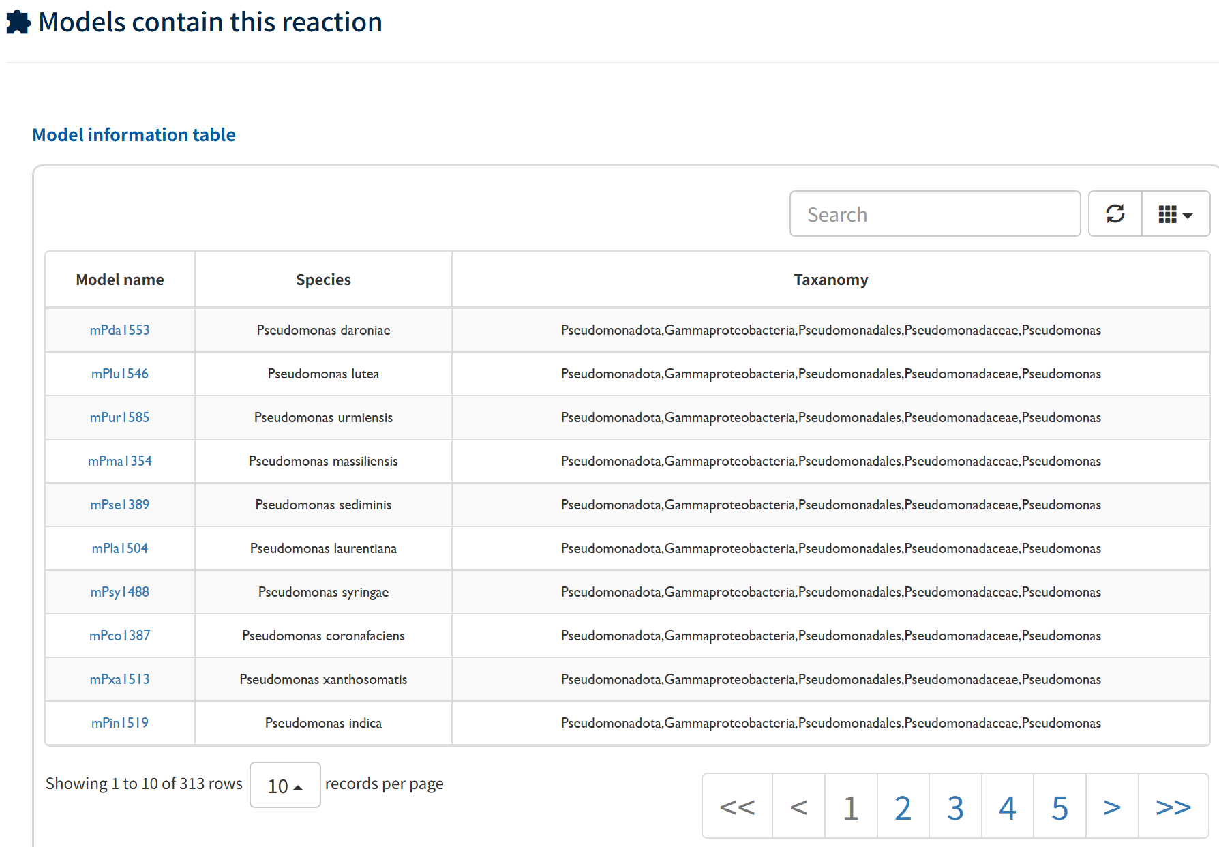Focus the Search input field
1219x847 pixels.
pos(934,214)
